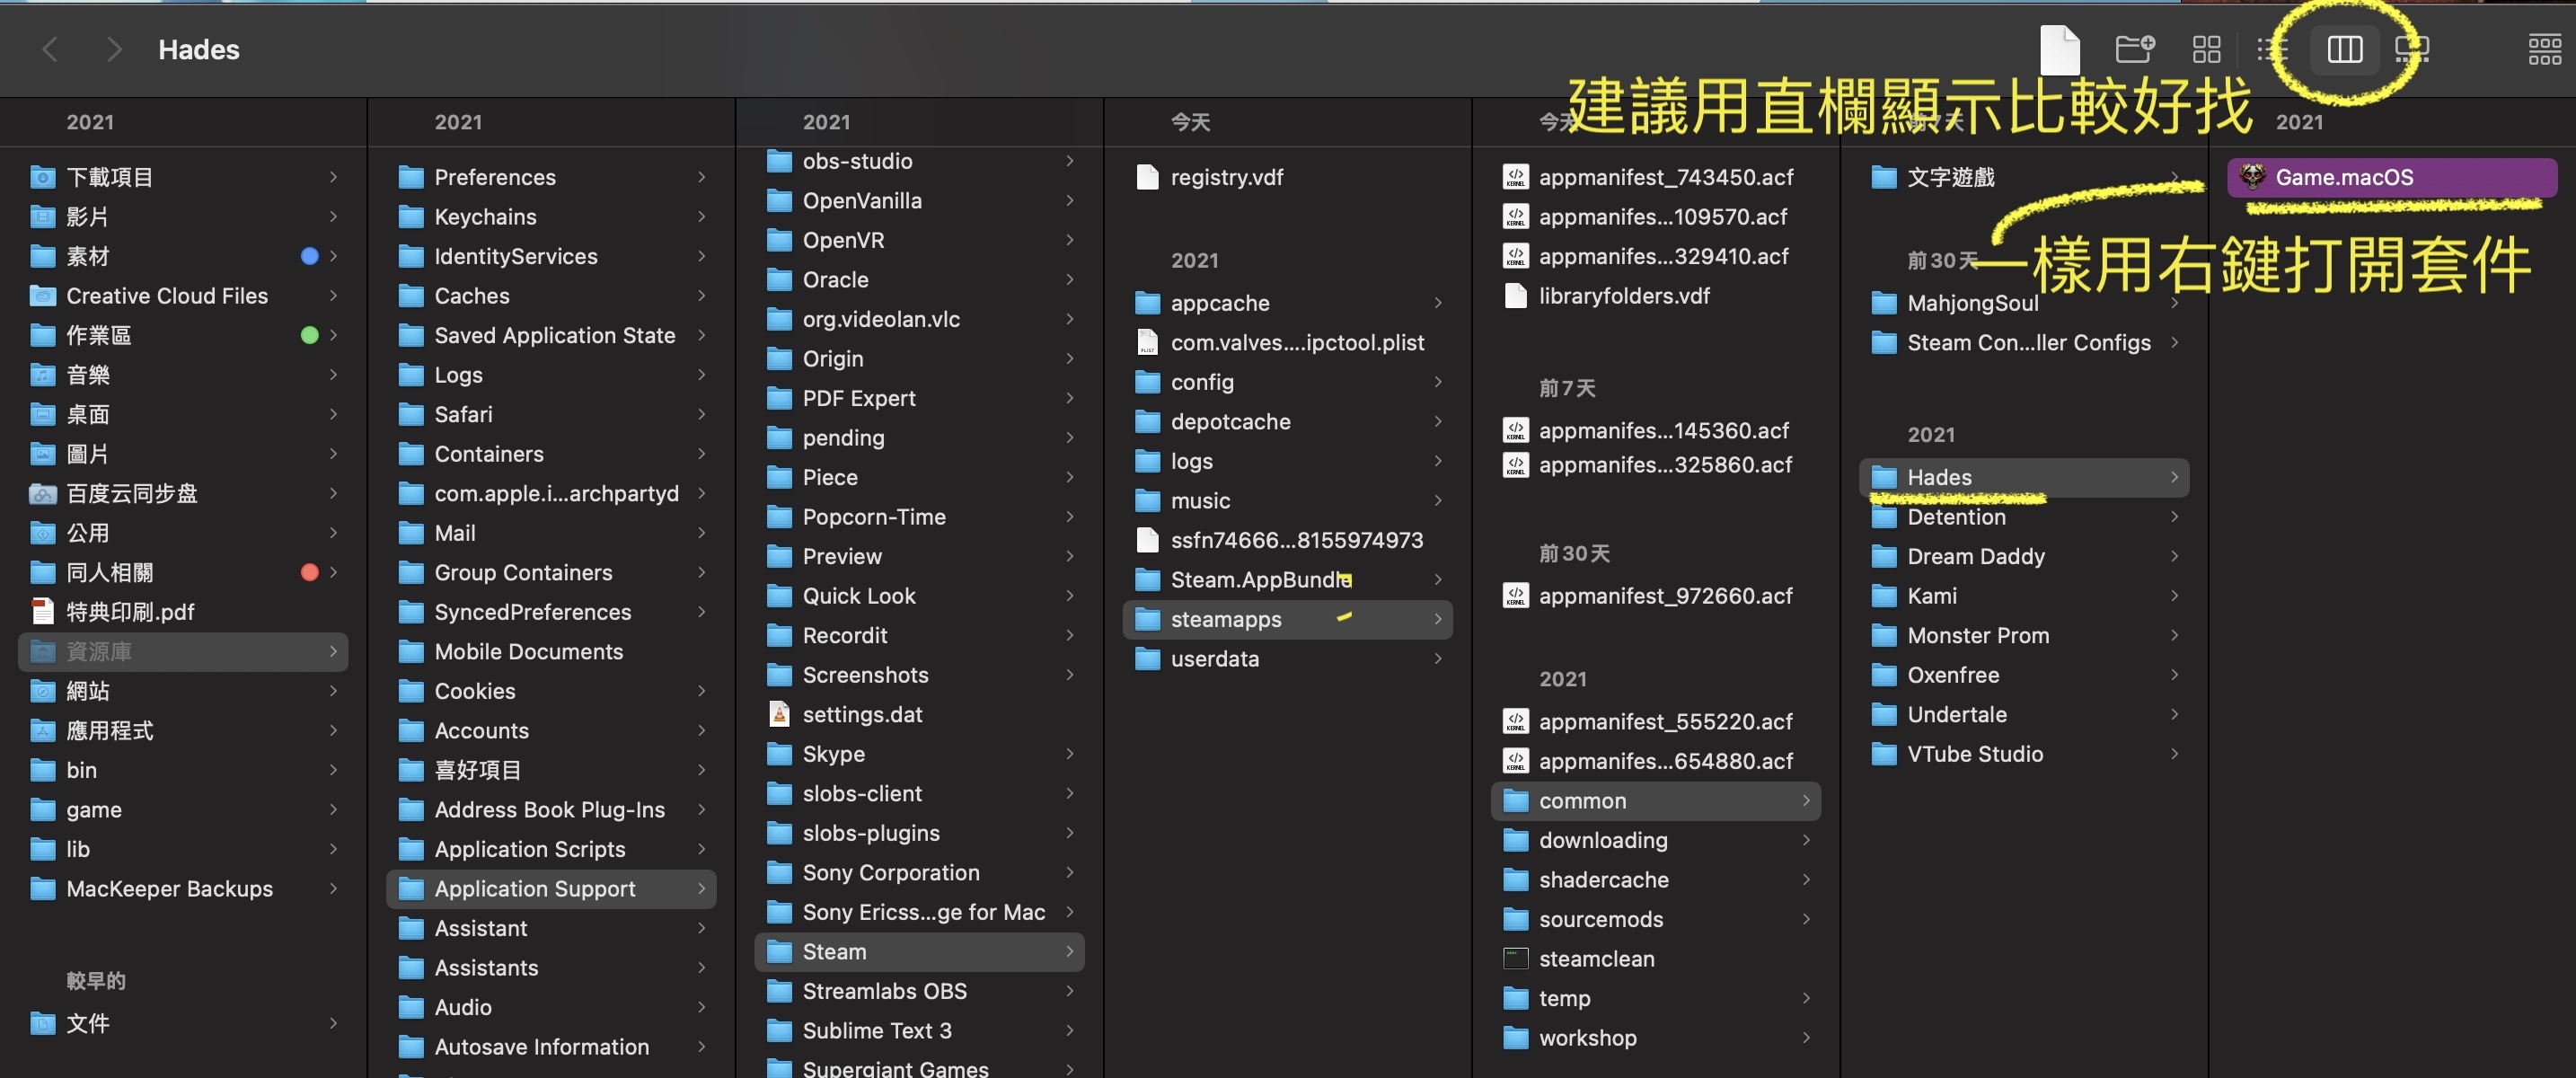Open the userdata folder

click(1288, 659)
